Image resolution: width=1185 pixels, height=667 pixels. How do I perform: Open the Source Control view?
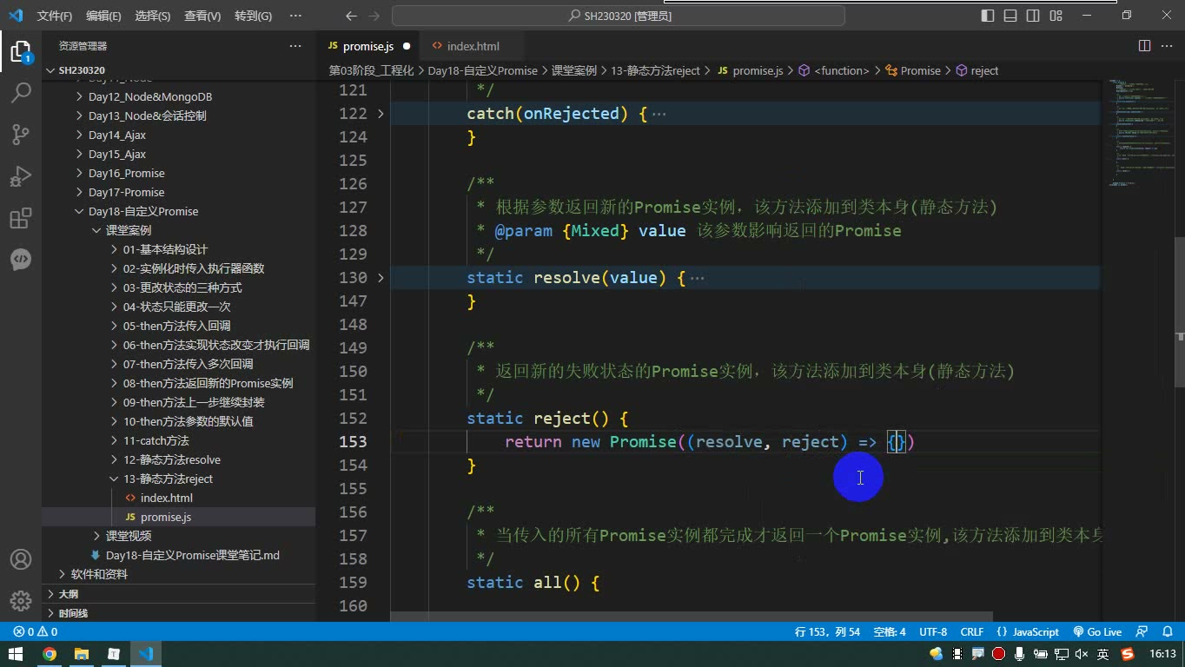(21, 134)
